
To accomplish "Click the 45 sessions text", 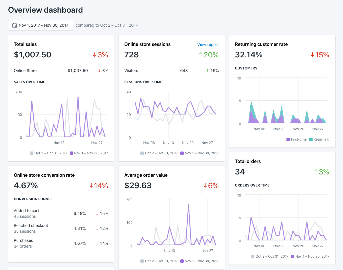I will click(x=25, y=216).
